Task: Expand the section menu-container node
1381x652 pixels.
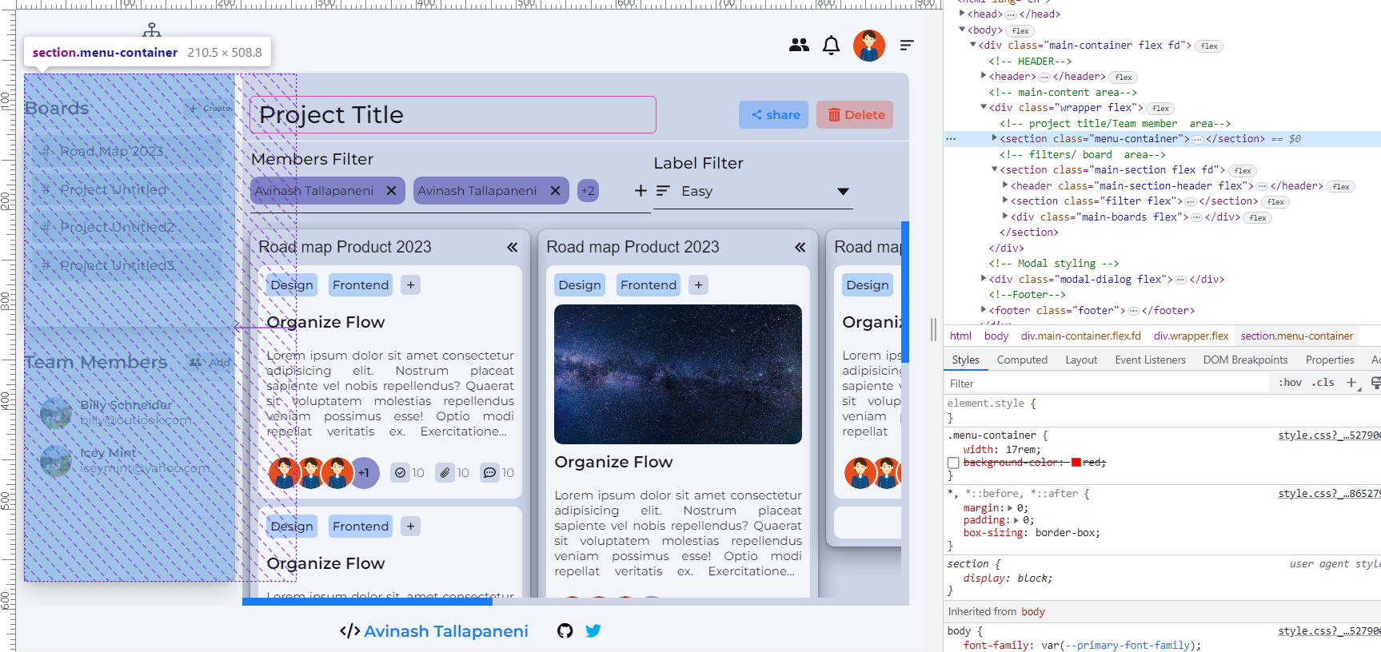Action: (x=995, y=138)
